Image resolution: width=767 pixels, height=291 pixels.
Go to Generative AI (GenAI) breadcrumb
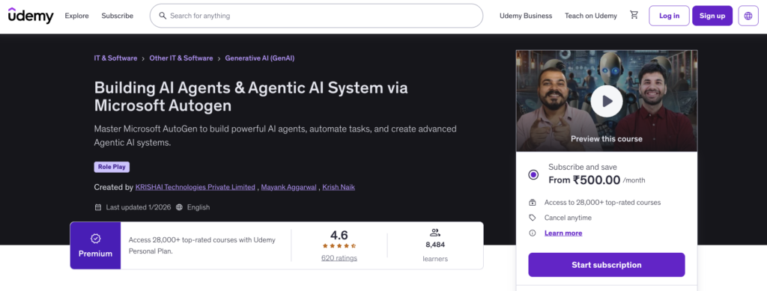tap(260, 58)
